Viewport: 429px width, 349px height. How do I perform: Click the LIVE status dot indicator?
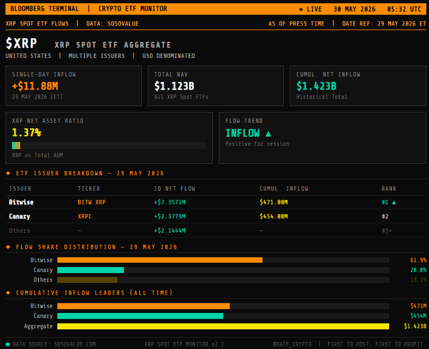coord(301,9)
